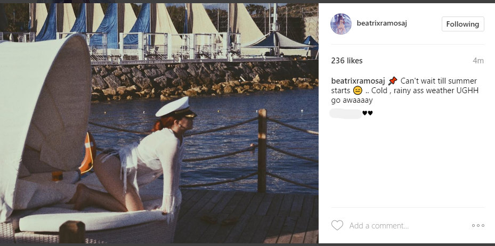View the 236 likes list

click(346, 60)
